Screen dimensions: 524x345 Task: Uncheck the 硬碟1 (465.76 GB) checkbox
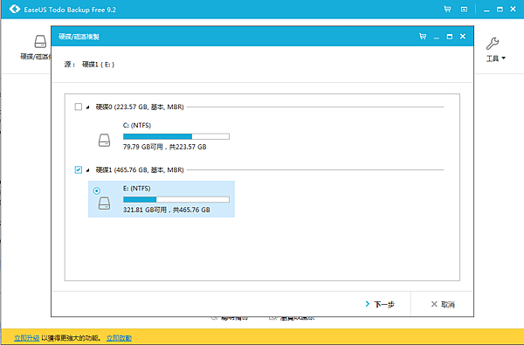coord(79,169)
